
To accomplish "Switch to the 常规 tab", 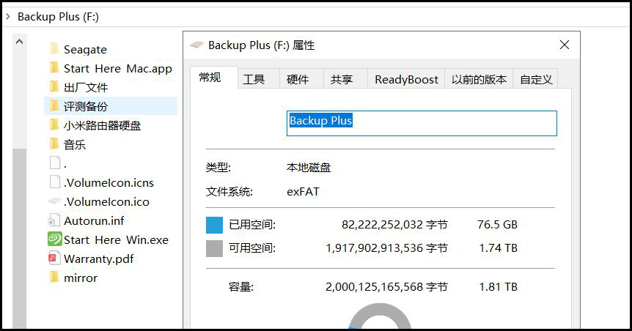I will pos(213,78).
